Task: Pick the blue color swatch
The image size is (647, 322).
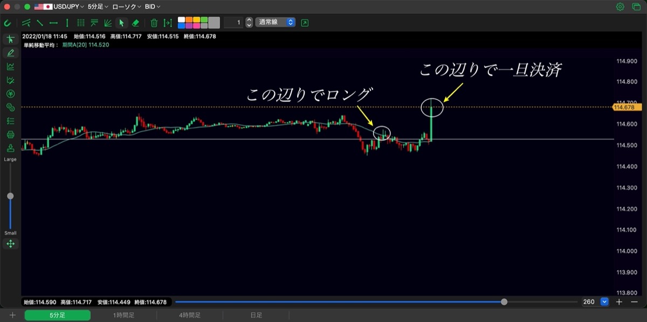Action: [x=181, y=25]
